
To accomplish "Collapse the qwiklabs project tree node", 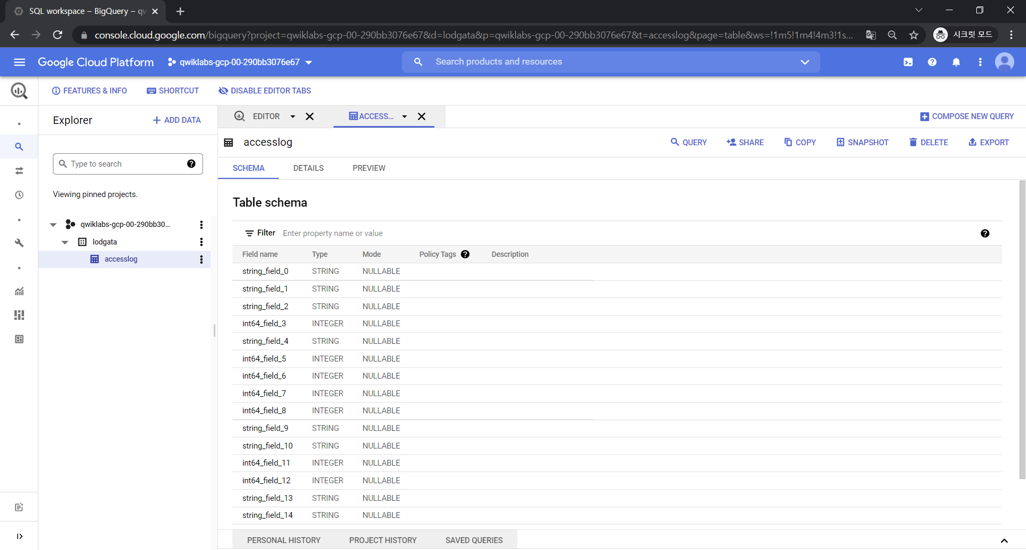I will coord(53,225).
